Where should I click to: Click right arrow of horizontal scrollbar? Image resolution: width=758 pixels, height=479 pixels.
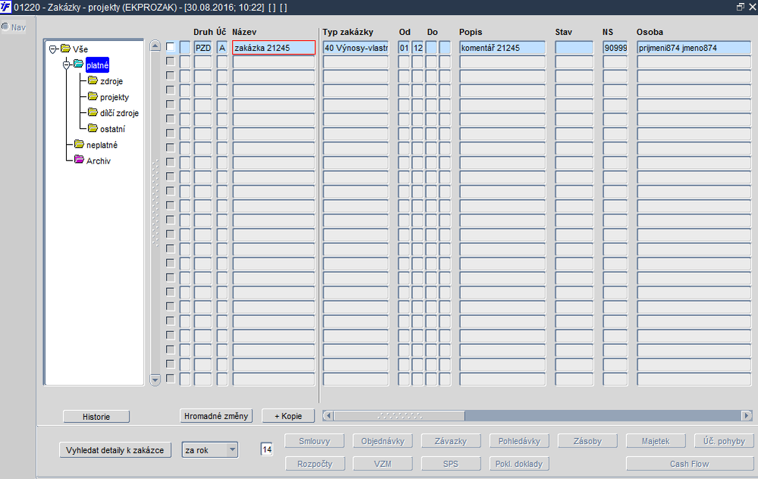[x=747, y=415]
